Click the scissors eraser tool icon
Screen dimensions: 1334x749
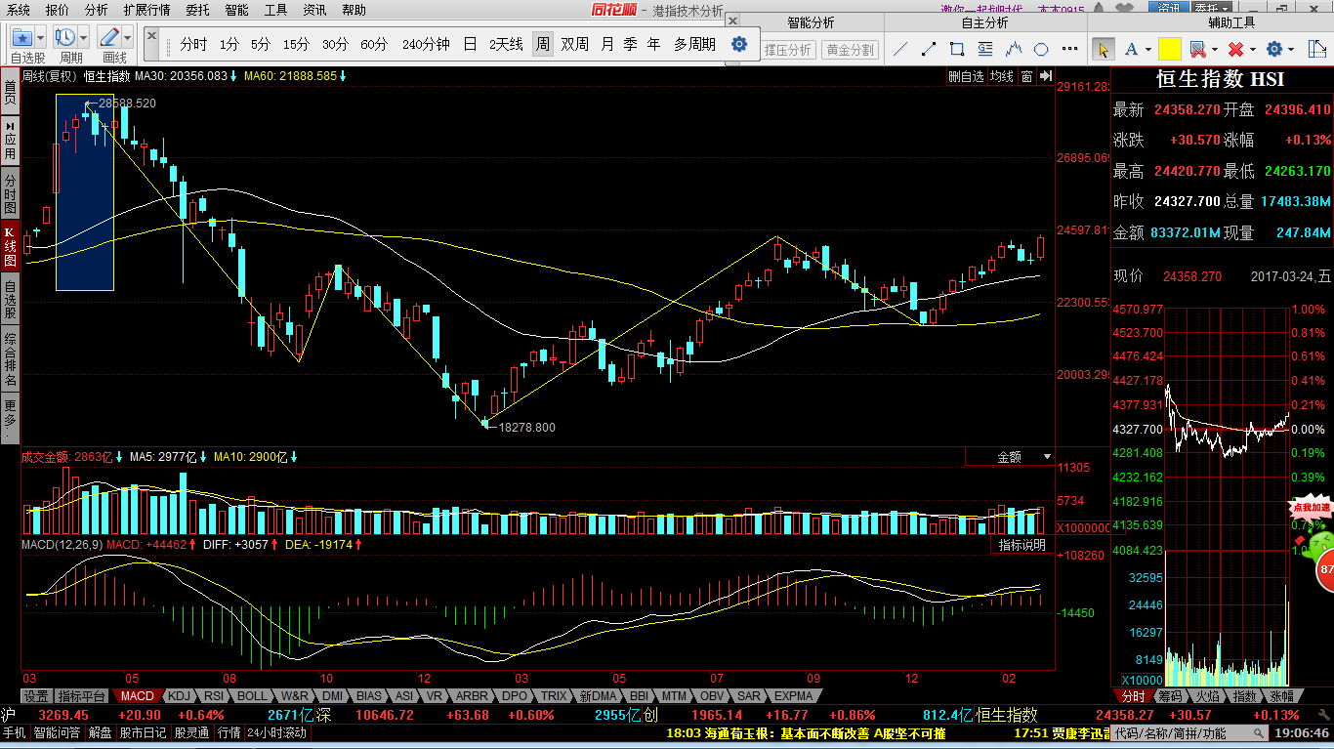(x=1197, y=49)
